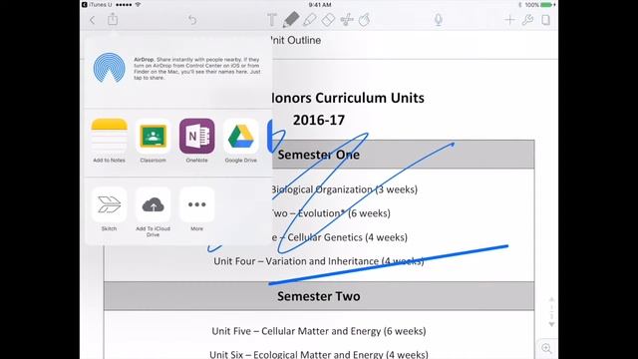
Task: Undo the last stroke
Action: click(x=192, y=20)
